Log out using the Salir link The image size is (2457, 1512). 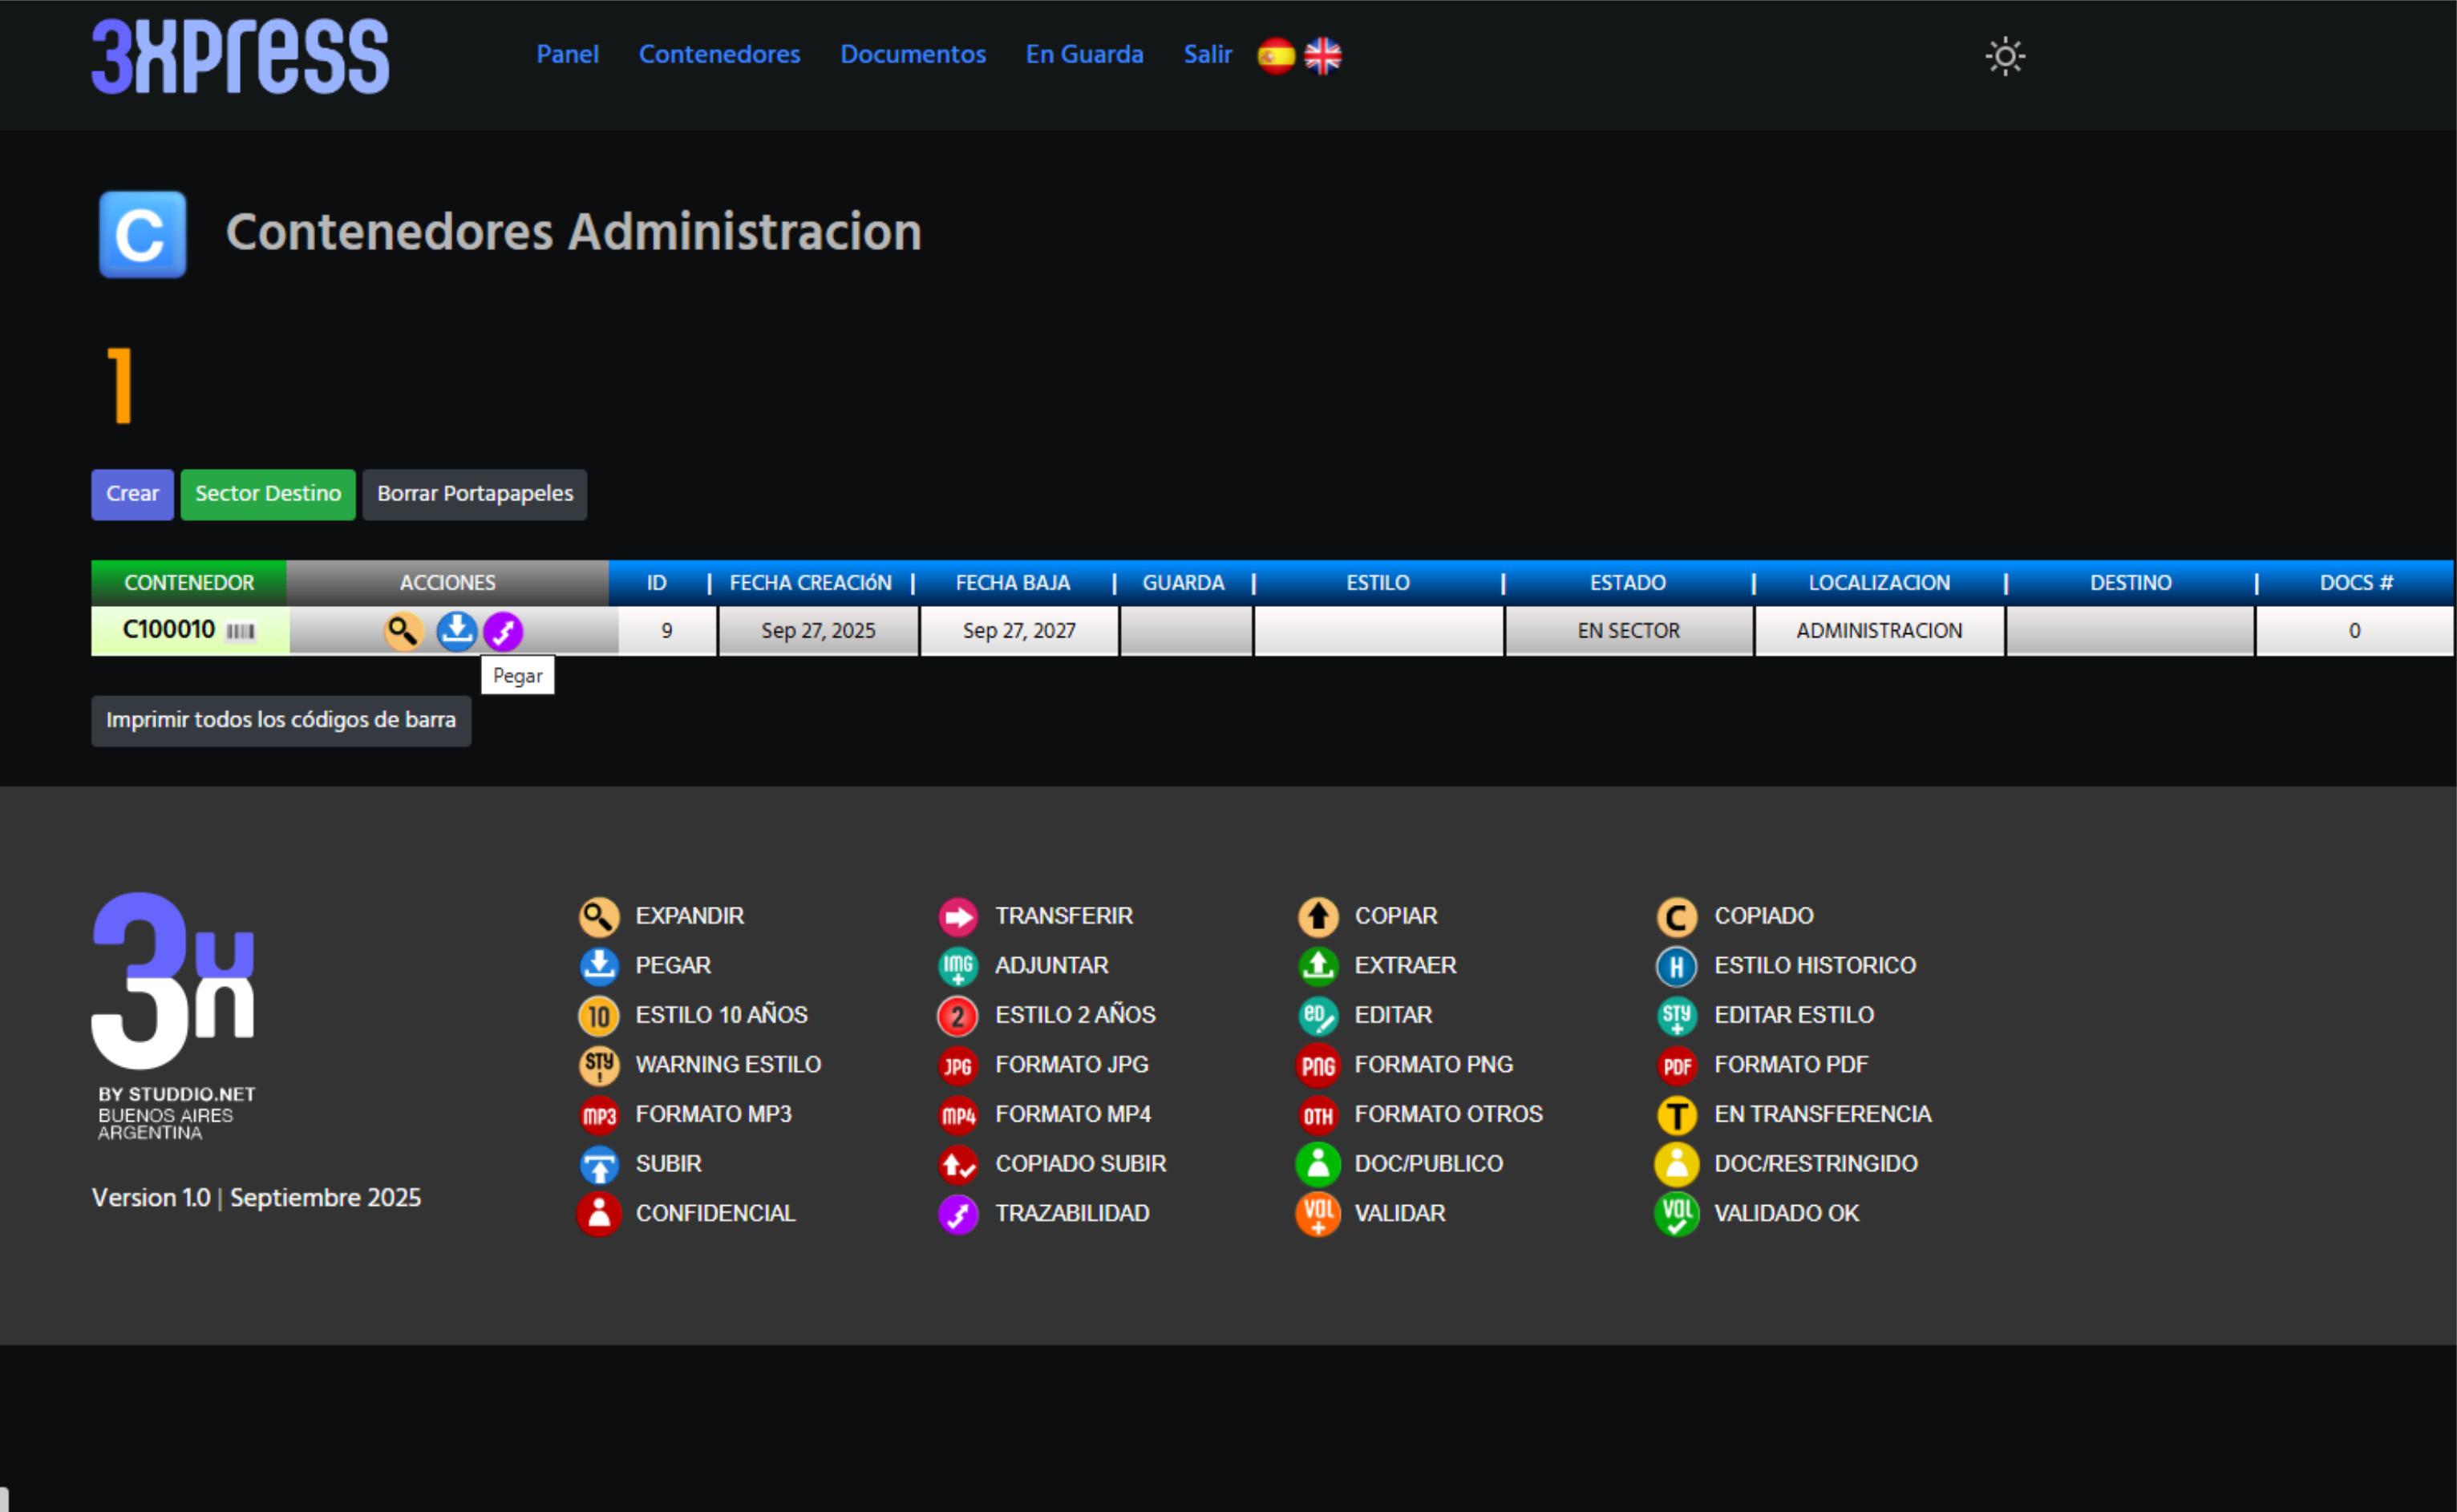(x=1207, y=54)
